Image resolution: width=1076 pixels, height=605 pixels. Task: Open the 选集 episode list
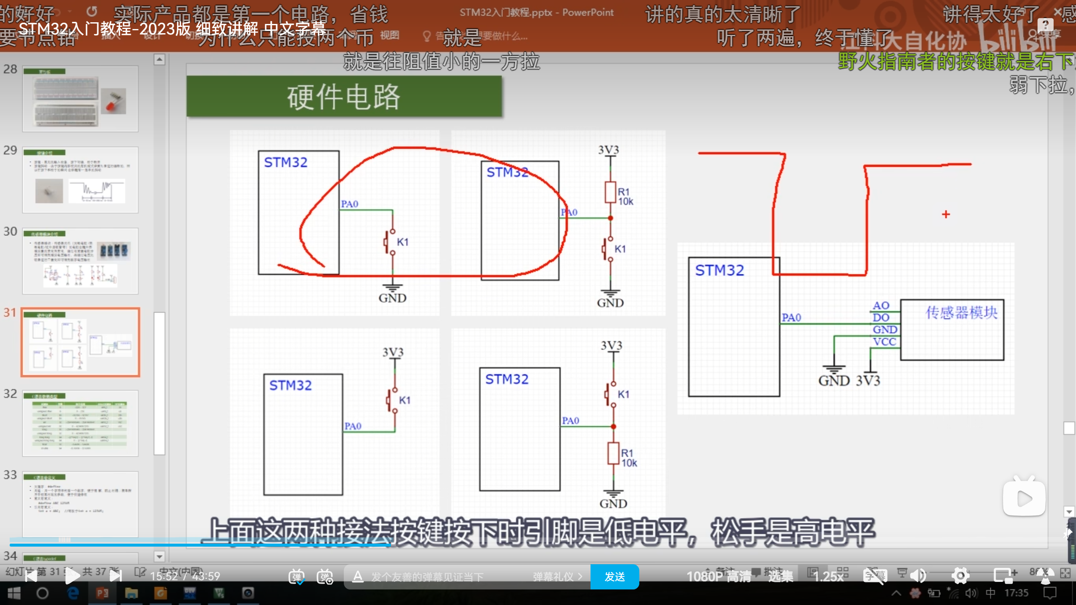781,576
